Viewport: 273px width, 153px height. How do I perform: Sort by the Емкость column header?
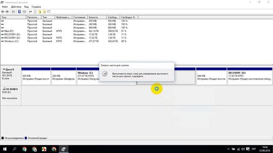tap(97, 17)
